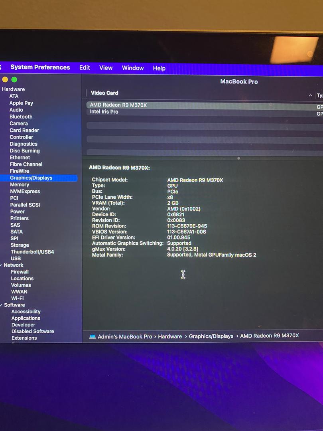This screenshot has height=431, width=323.
Task: Collapse the Software section chevron
Action: click(1, 305)
